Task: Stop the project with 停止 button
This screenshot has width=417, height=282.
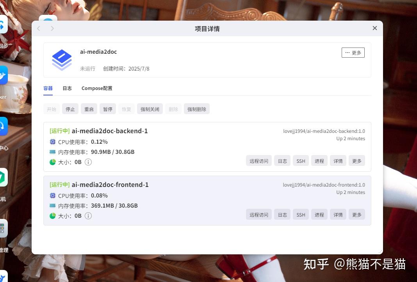Action: [70, 109]
